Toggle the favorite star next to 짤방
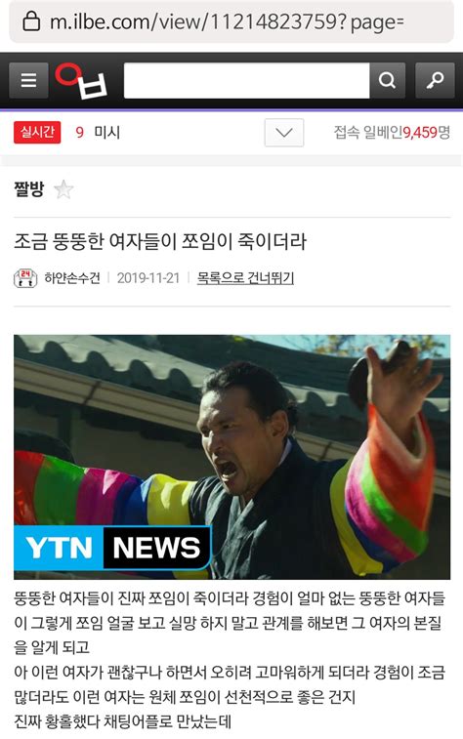463x739 pixels. click(63, 190)
